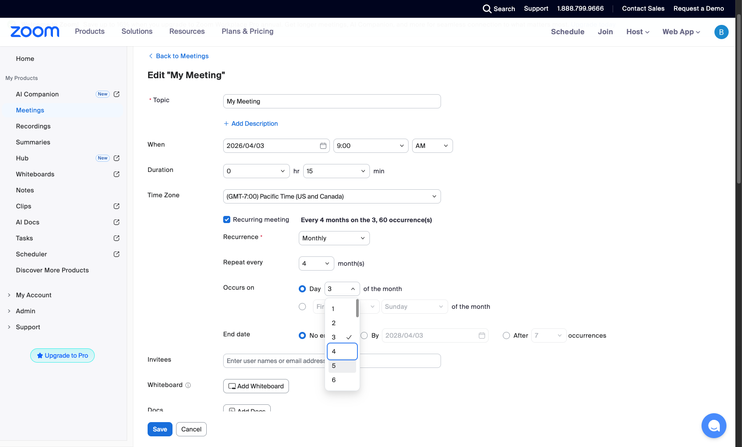Choose day 1 from the dropdown list
Viewport: 742px width, 447px height.
(341, 309)
